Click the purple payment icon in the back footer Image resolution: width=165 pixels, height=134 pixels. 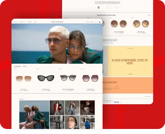coord(115,102)
